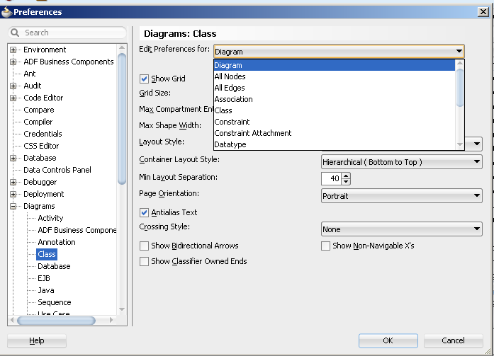This screenshot has width=494, height=356.
Task: Select the Compiler tree item
Action: click(x=38, y=122)
